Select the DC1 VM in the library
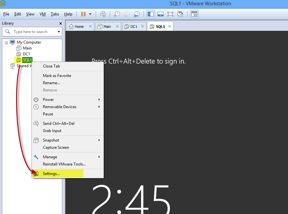288x214 pixels. 27,54
